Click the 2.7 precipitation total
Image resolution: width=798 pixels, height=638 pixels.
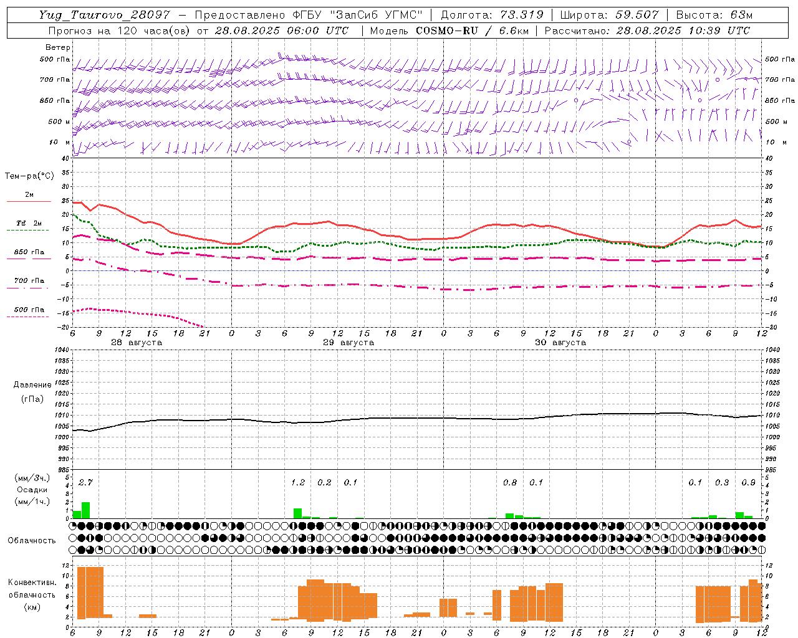[x=85, y=483]
